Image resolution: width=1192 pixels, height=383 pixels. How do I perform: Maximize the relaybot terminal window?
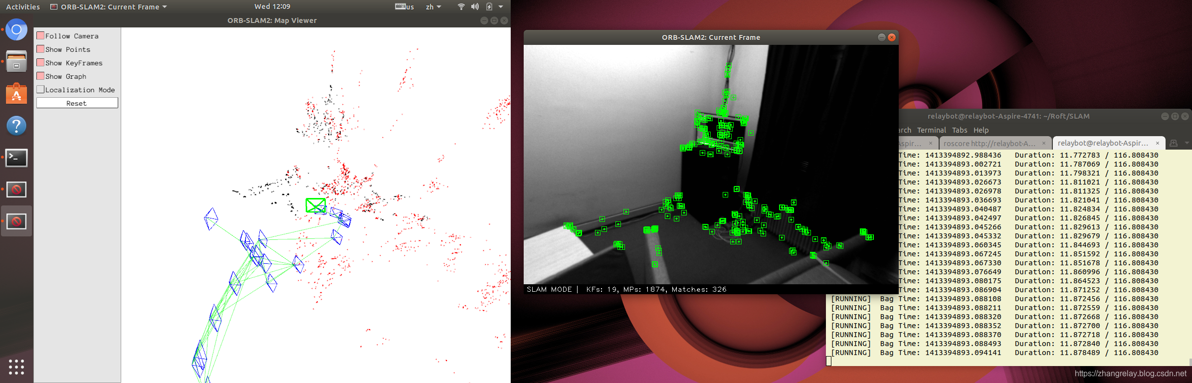tap(1175, 116)
